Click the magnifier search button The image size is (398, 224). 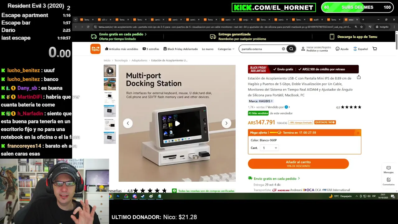tap(291, 49)
